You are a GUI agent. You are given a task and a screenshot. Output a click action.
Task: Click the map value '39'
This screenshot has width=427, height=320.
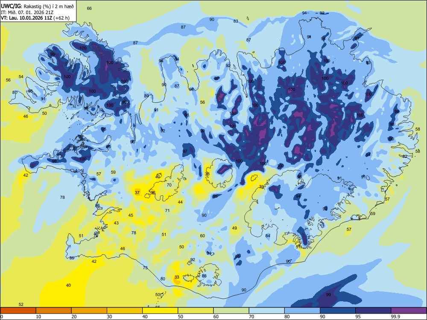pyautogui.click(x=261, y=187)
